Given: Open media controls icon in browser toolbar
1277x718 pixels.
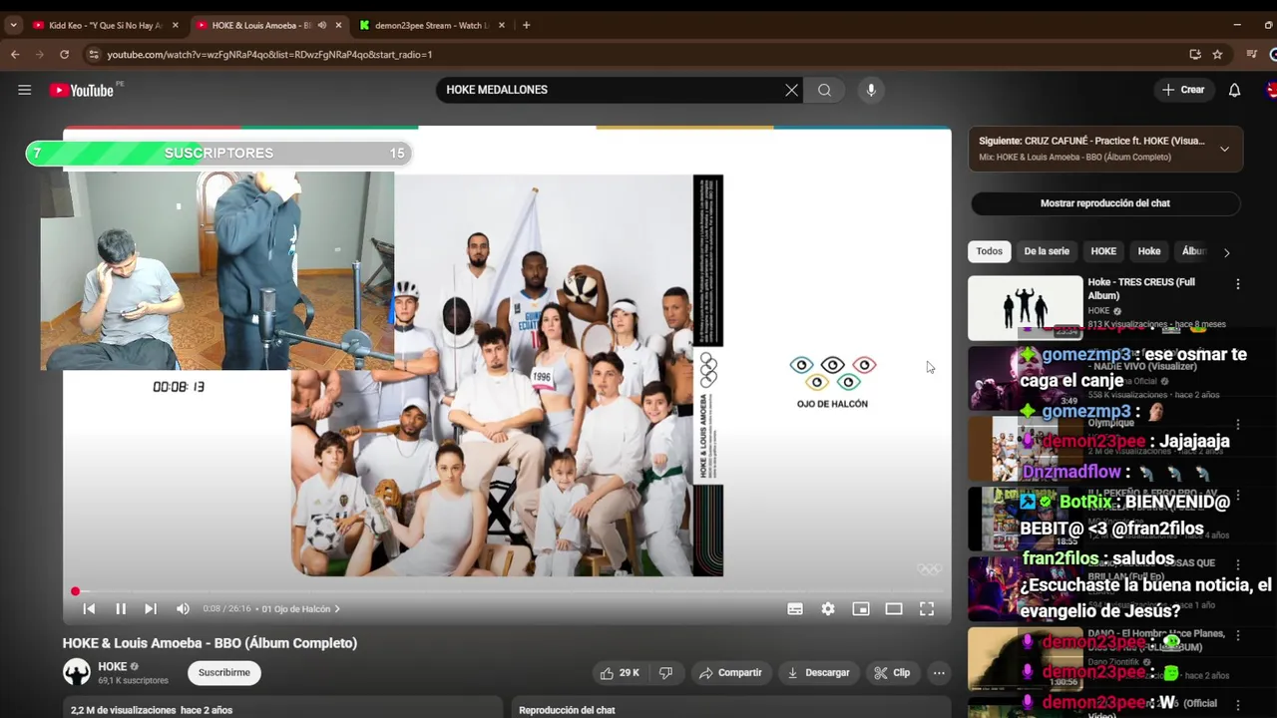Looking at the screenshot, I should point(1252,54).
